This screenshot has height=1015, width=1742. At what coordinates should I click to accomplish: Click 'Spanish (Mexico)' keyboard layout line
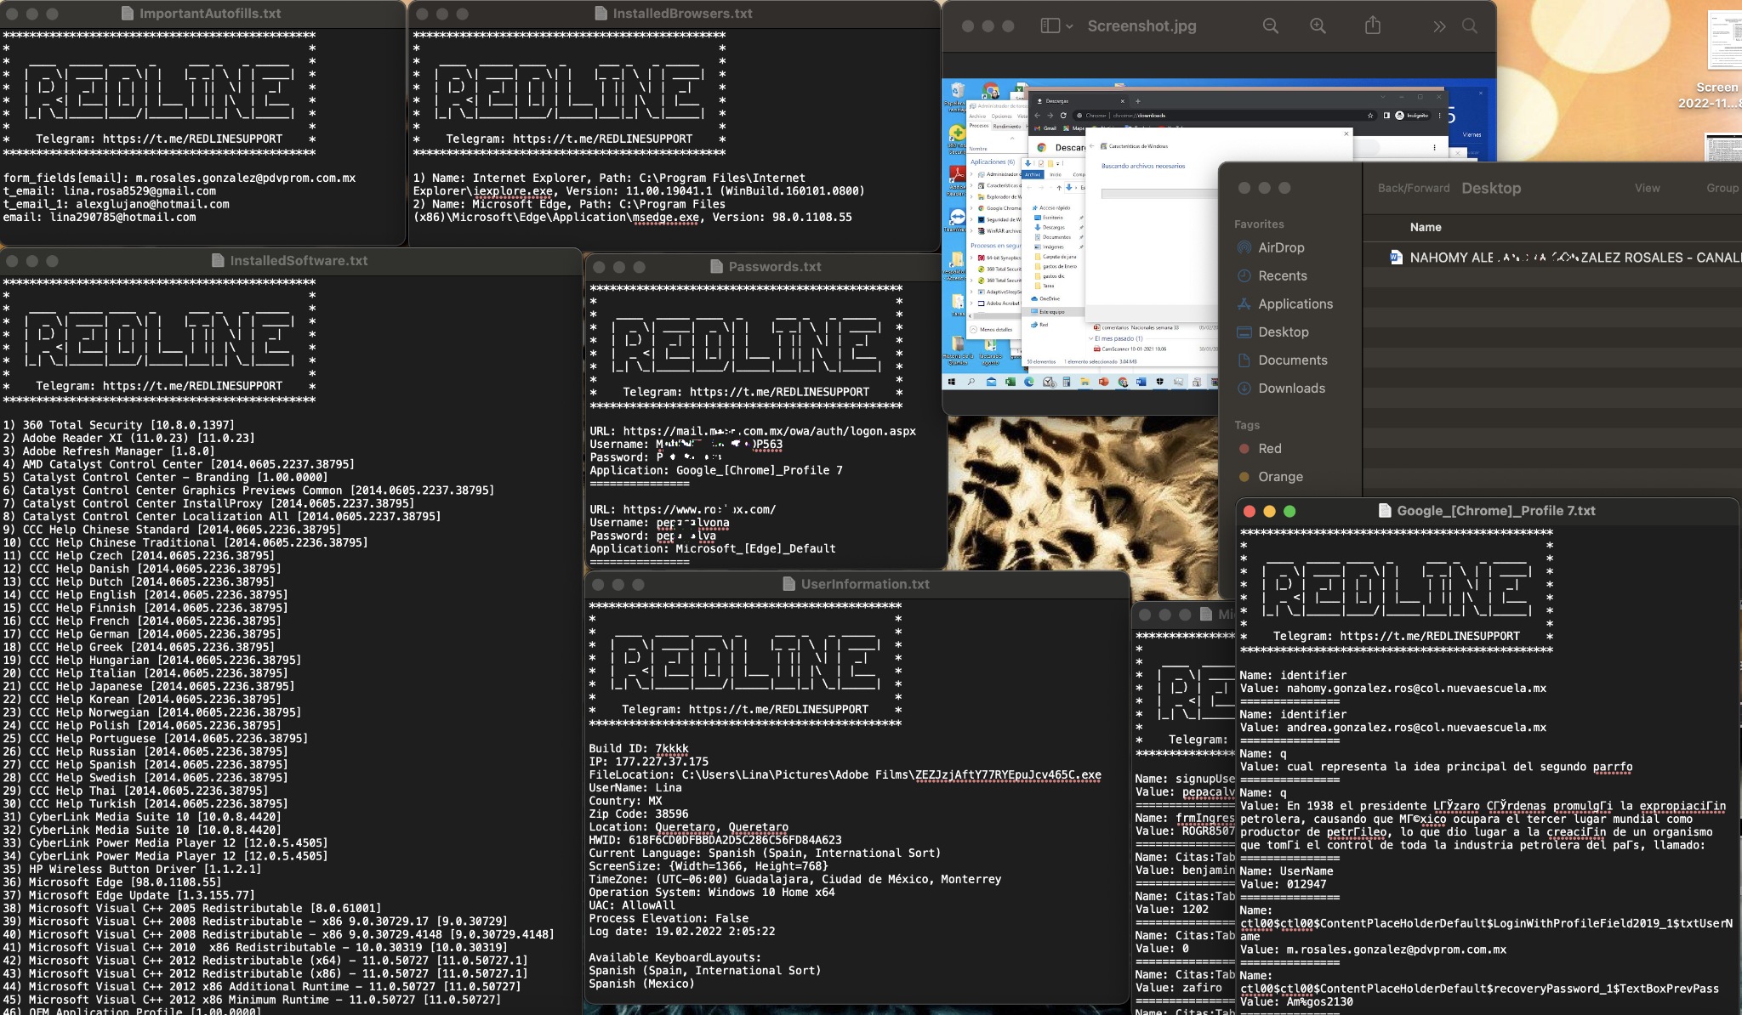coord(642,984)
